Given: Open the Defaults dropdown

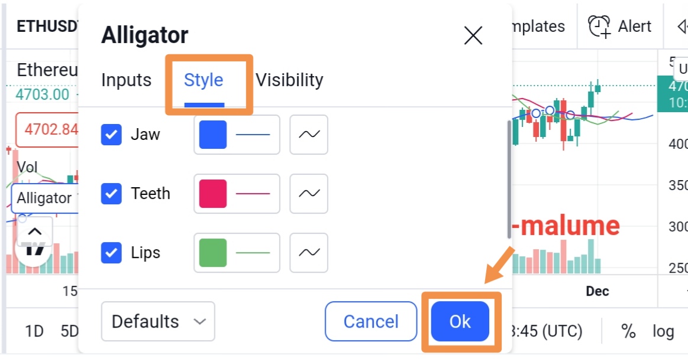Looking at the screenshot, I should 158,321.
